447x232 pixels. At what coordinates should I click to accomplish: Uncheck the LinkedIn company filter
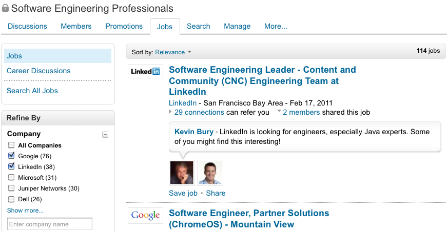pos(11,166)
